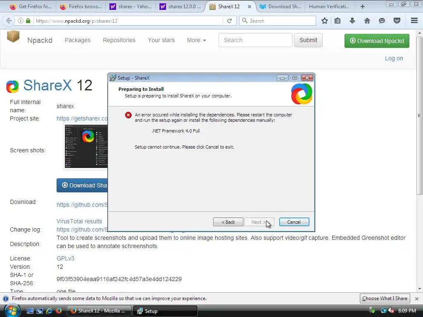Viewport: 423px width, 317px height.
Task: Dismiss the Firefox data notification bar
Action: [417, 299]
